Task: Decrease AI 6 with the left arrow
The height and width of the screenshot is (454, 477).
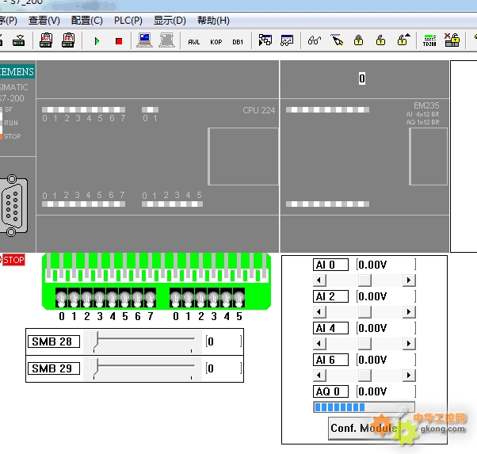Action: [319, 376]
